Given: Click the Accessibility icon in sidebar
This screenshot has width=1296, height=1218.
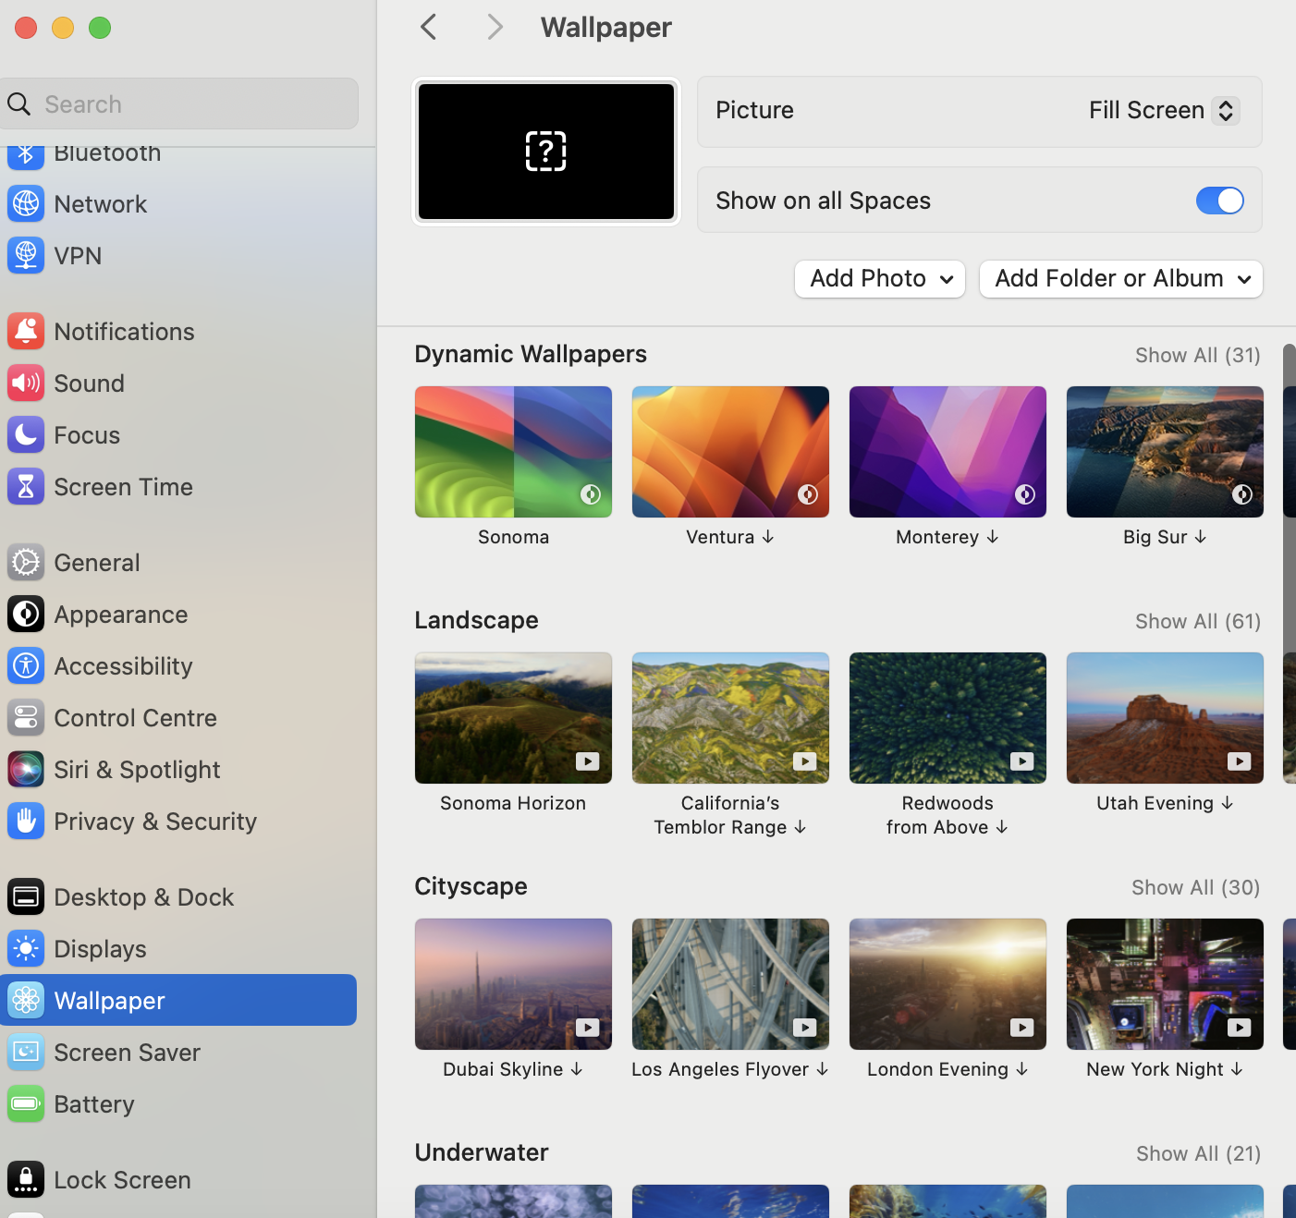Looking at the screenshot, I should tap(26, 666).
